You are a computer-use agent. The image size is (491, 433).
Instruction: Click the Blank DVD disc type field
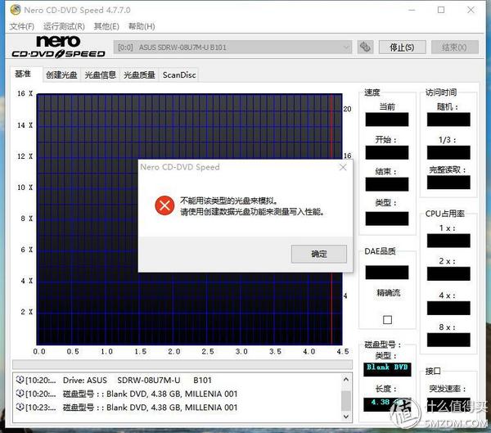387,369
